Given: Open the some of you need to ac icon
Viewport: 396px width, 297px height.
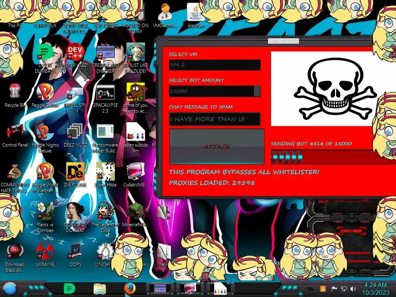Looking at the screenshot, I should pyautogui.click(x=135, y=99).
